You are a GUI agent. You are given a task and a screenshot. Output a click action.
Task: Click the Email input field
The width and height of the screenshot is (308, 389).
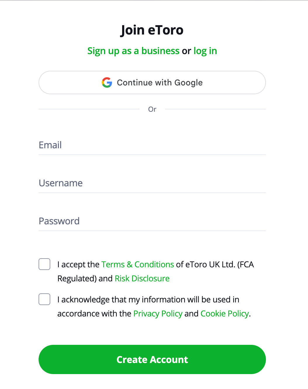pyautogui.click(x=152, y=146)
